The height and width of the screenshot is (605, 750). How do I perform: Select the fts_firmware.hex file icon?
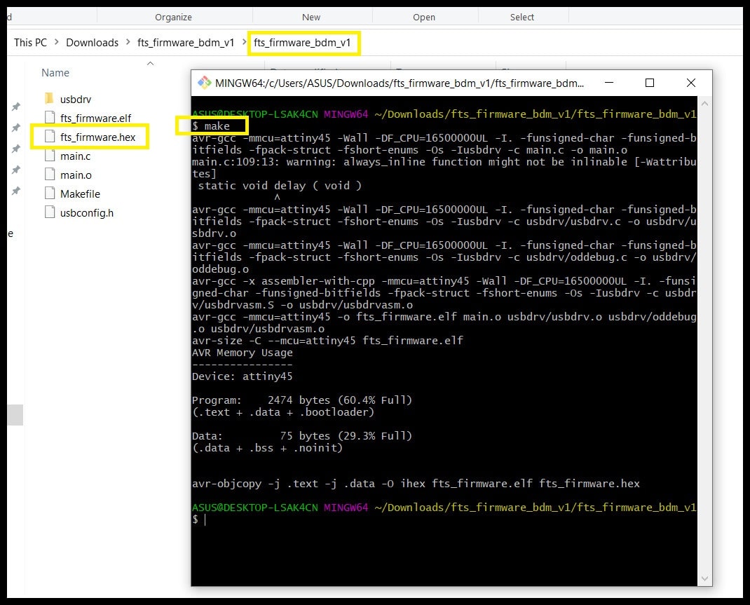(x=50, y=137)
